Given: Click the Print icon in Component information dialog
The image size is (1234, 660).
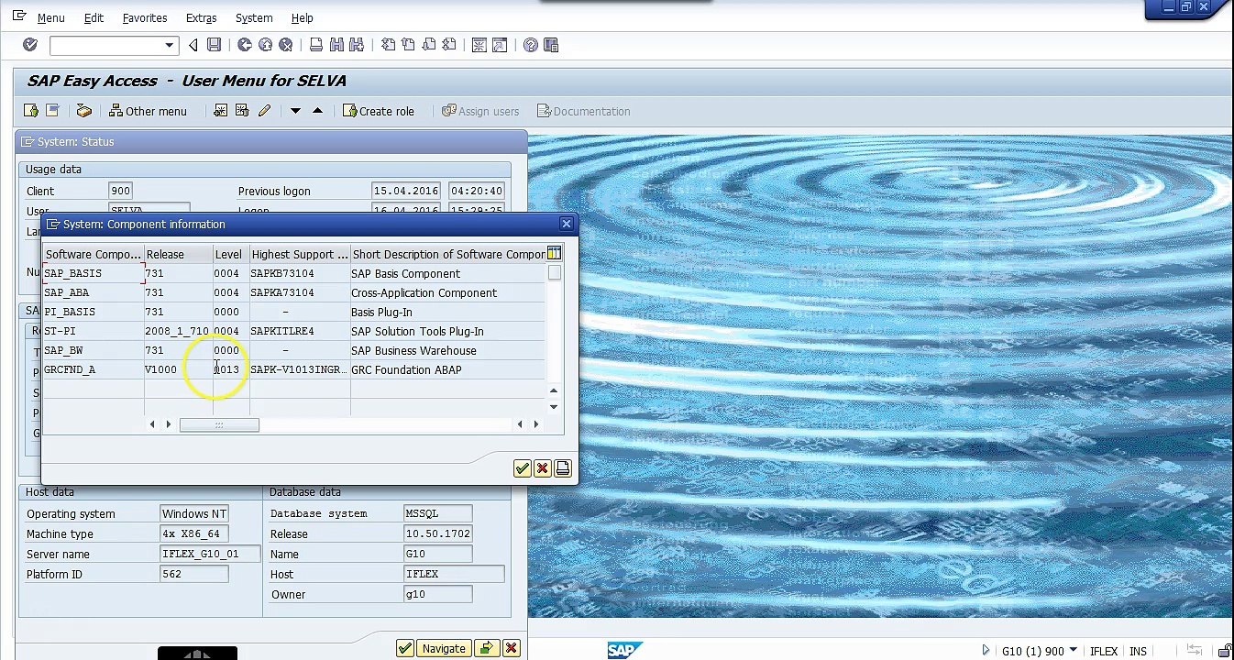Looking at the screenshot, I should [562, 468].
